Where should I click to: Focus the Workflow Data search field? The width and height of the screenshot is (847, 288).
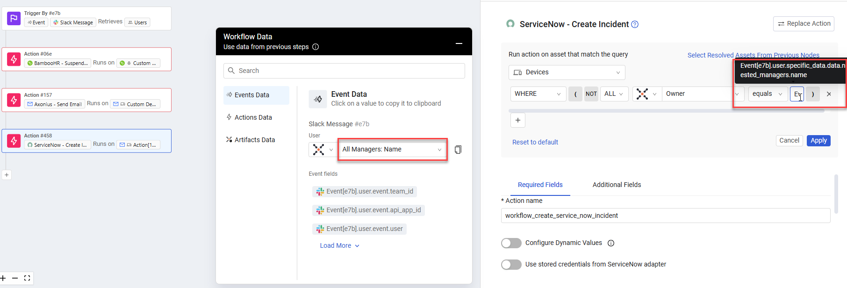coord(344,71)
